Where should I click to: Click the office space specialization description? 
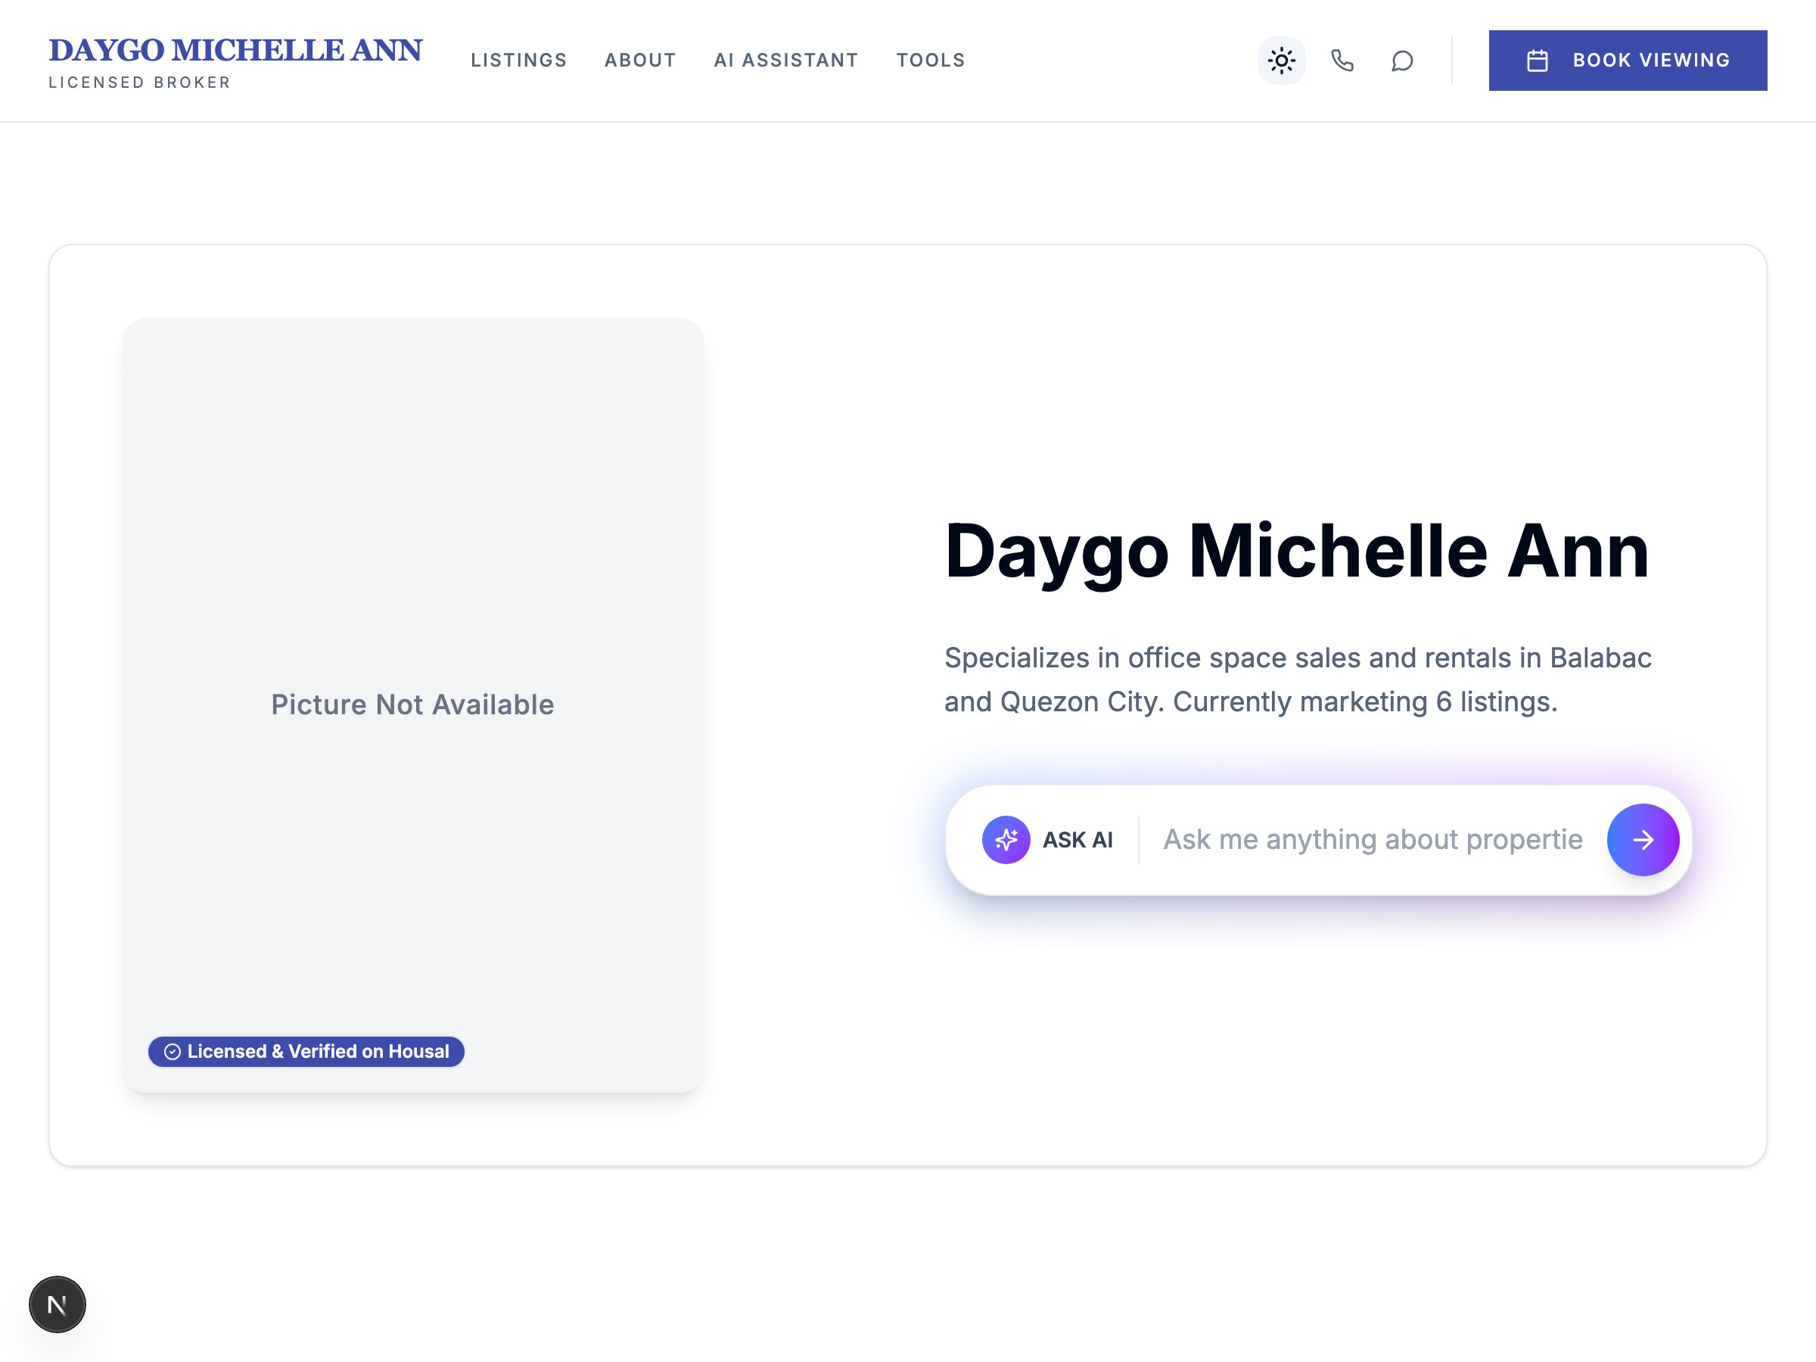click(x=1297, y=679)
